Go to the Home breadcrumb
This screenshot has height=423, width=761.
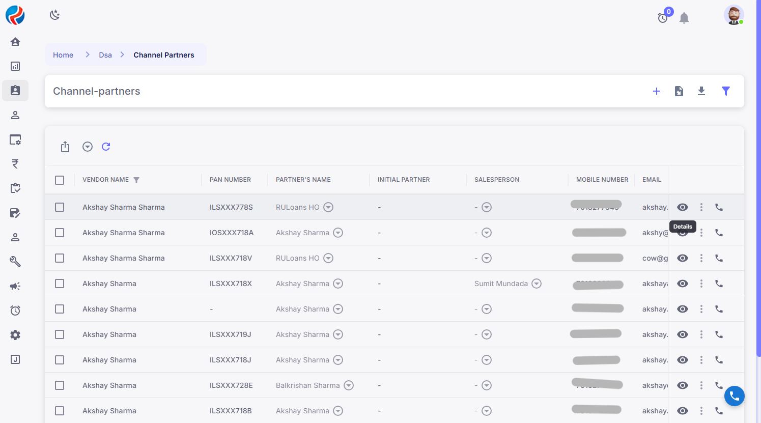(x=63, y=55)
